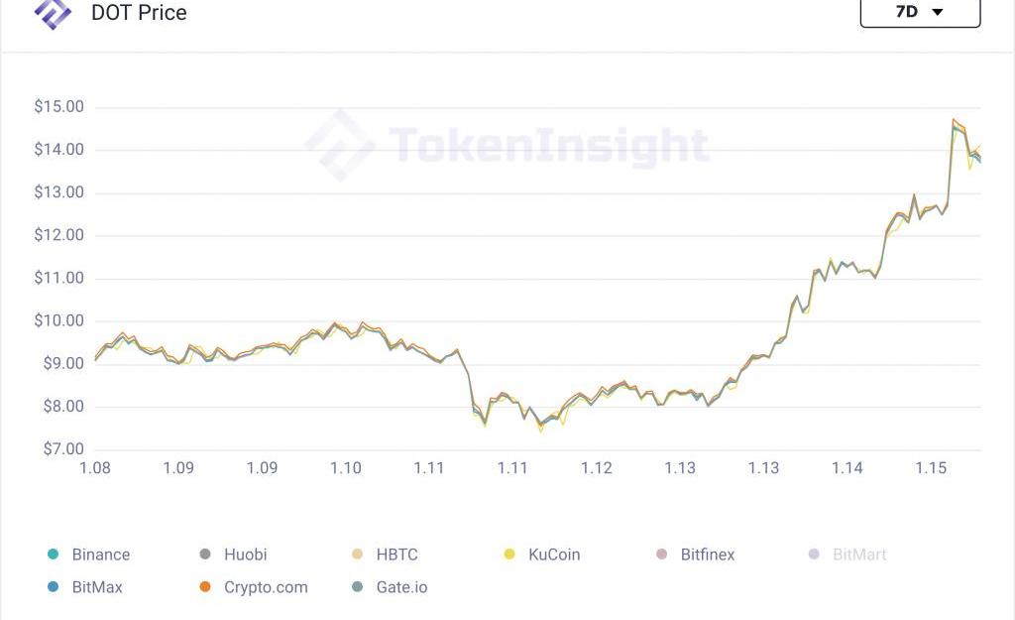Screen dimensions: 1015x620
Task: Click the Gate.io legend label
Action: (401, 586)
